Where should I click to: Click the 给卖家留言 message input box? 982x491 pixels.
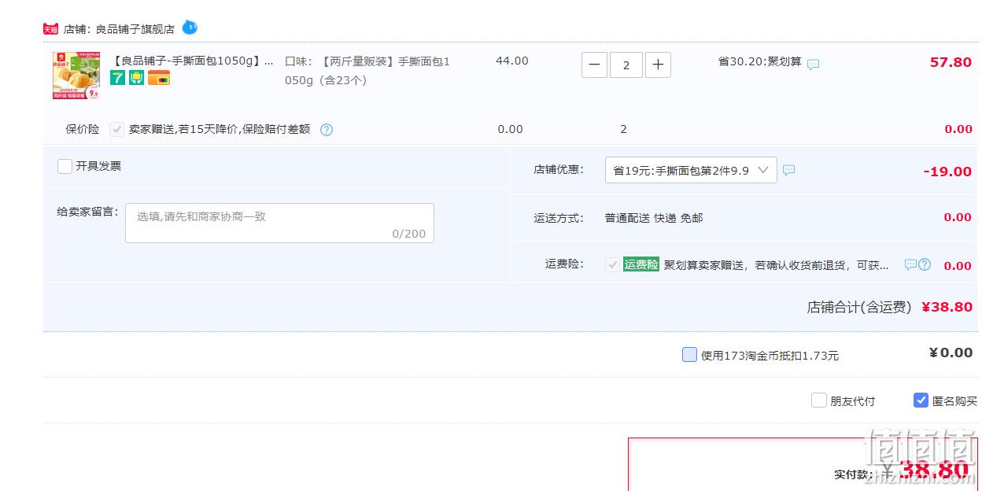click(279, 223)
